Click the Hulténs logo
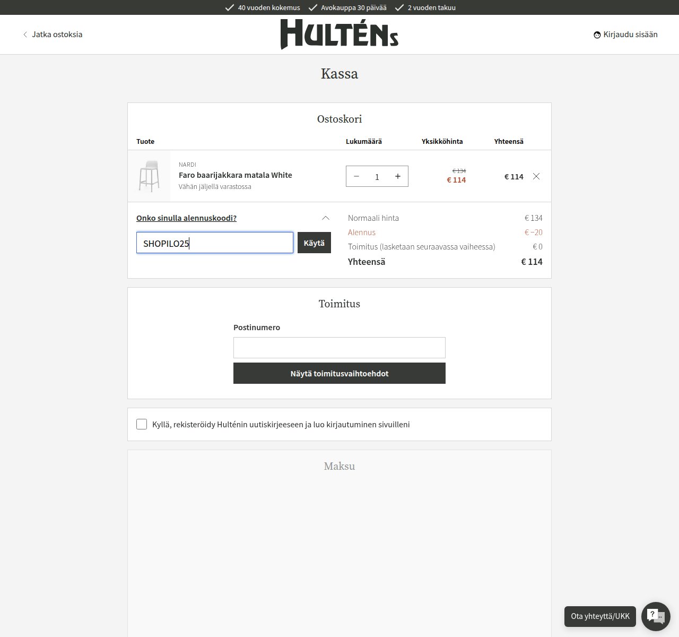 tap(339, 35)
